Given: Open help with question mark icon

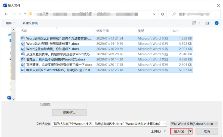Looking at the screenshot, I should point(216,23).
